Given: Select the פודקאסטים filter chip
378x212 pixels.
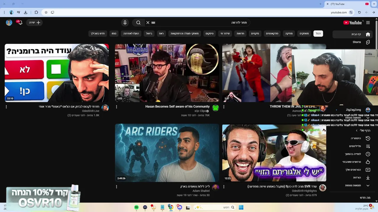Looking at the screenshot, I should coord(272,34).
